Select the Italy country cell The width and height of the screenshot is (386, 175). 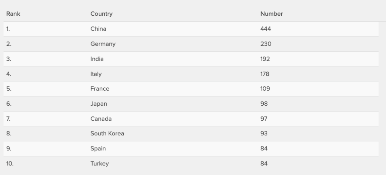pos(96,74)
